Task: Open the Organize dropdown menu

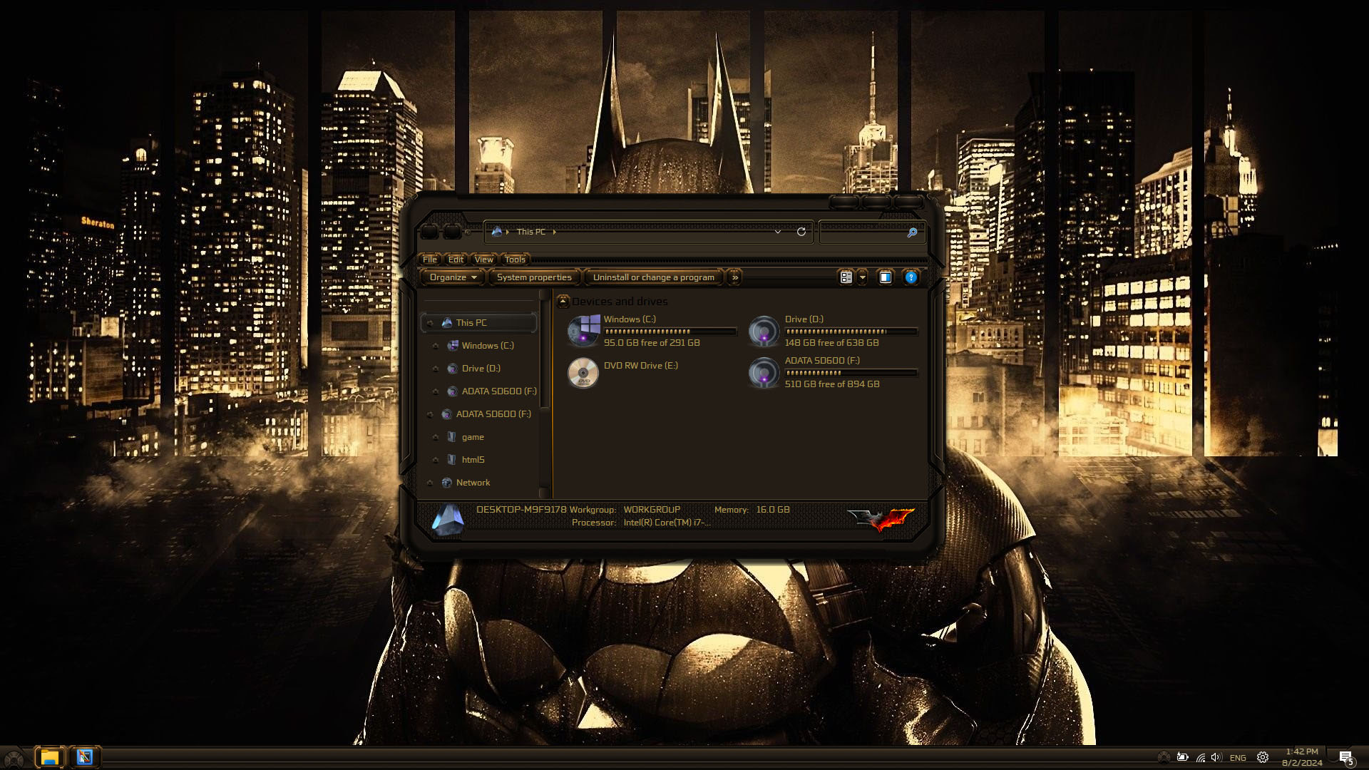Action: pyautogui.click(x=453, y=277)
